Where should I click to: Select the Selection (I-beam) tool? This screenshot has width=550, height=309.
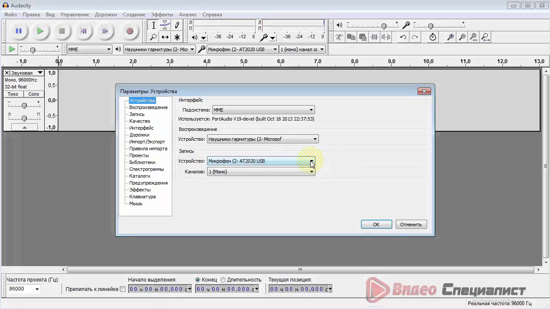tap(153, 25)
